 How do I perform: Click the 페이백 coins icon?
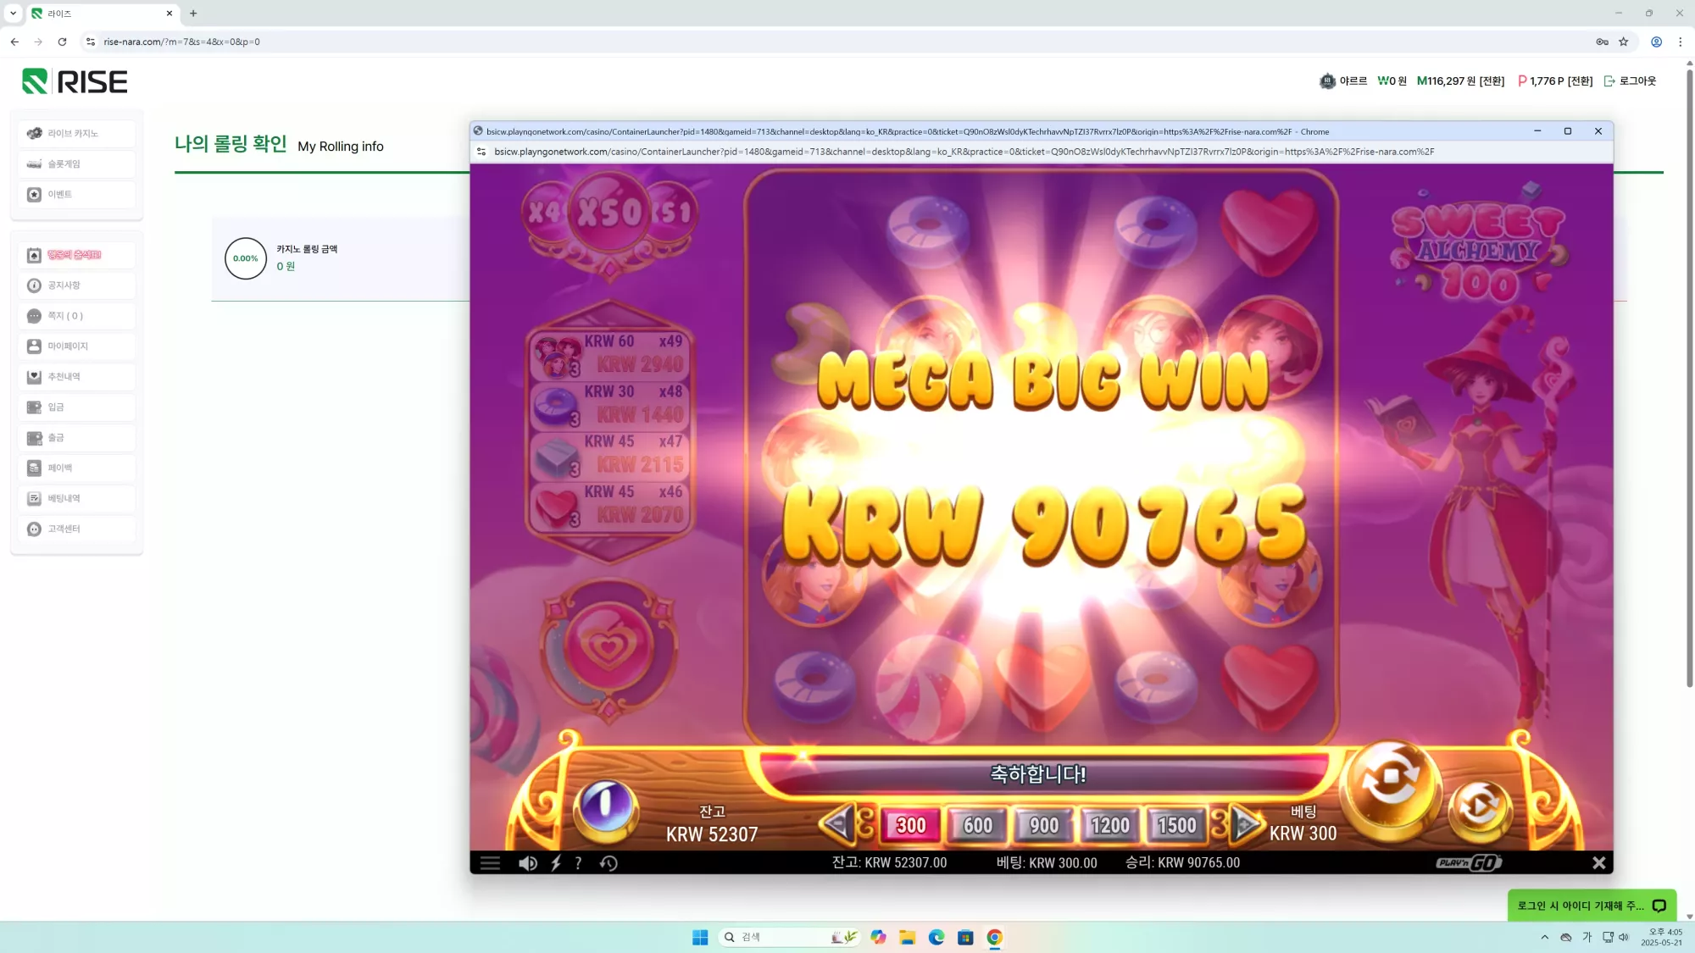point(34,468)
